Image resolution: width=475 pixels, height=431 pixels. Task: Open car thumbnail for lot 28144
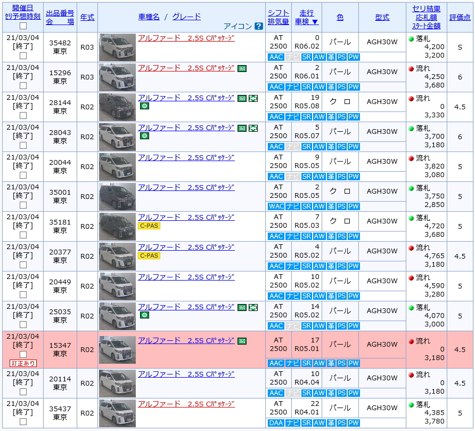pyautogui.click(x=117, y=107)
